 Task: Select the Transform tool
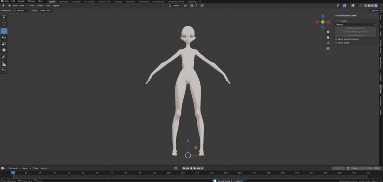[4, 50]
